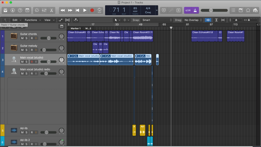This screenshot has height=147, width=261.
Task: Mute the Guitar chords track
Action: (x=22, y=38)
